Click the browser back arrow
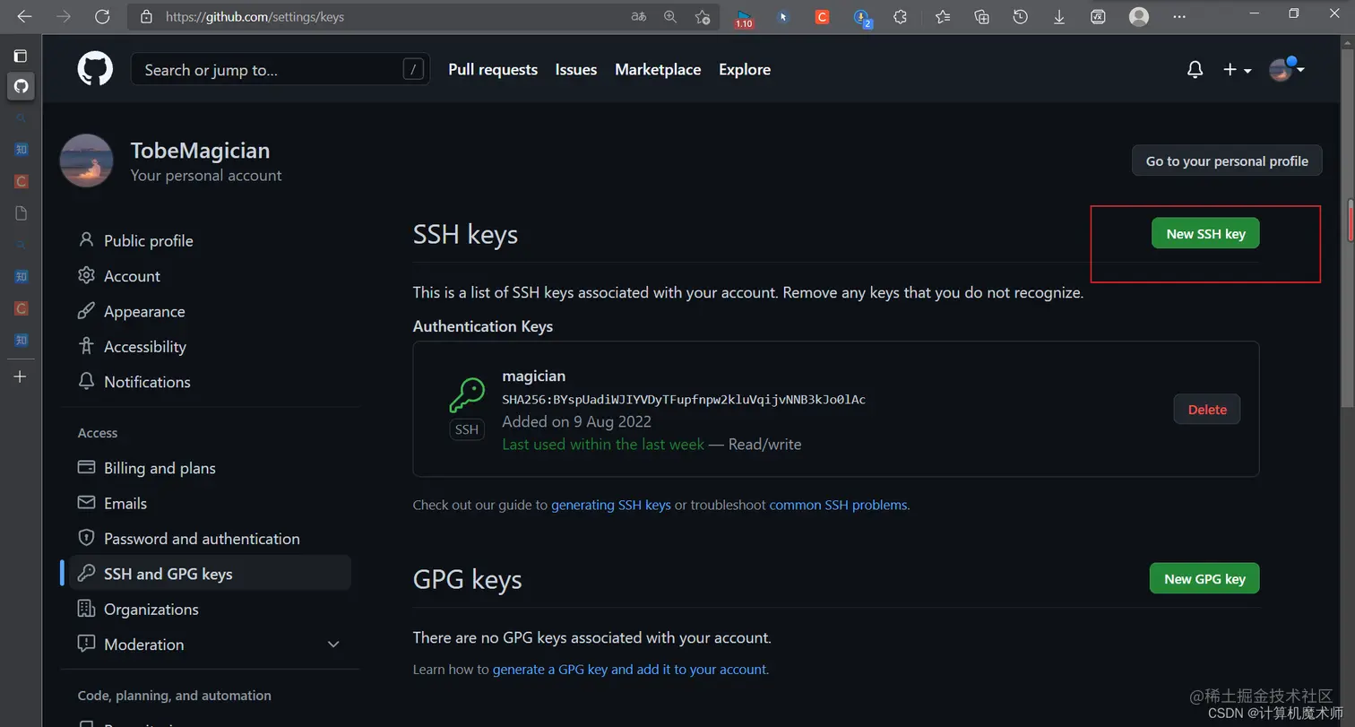This screenshot has height=727, width=1355. point(24,16)
